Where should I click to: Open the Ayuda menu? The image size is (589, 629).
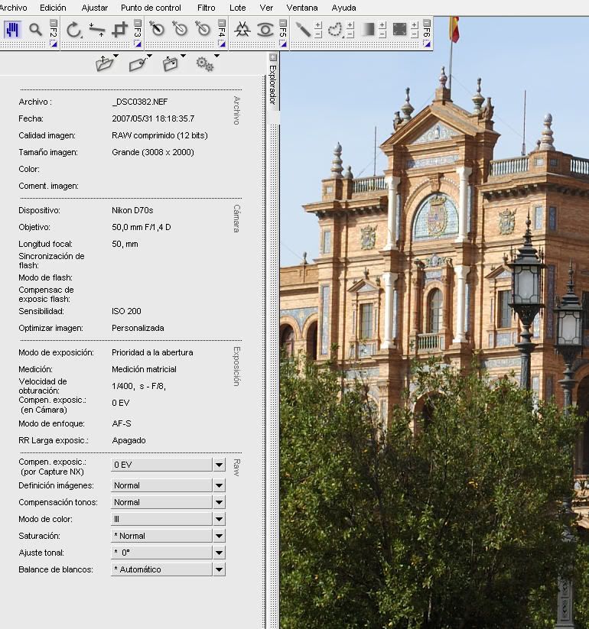343,8
